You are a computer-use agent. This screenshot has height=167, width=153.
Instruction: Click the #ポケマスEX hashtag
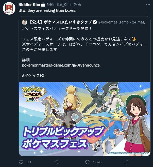[x=33, y=75]
